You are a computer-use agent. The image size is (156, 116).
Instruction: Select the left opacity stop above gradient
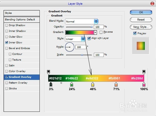click(x=48, y=72)
